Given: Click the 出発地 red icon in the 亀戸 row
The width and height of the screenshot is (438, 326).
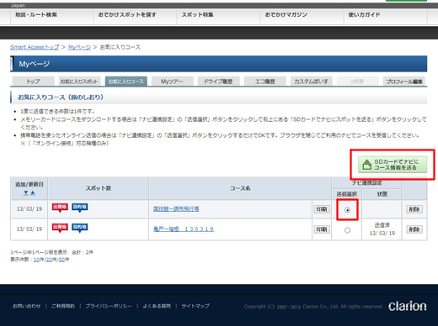Looking at the screenshot, I should [x=60, y=228].
